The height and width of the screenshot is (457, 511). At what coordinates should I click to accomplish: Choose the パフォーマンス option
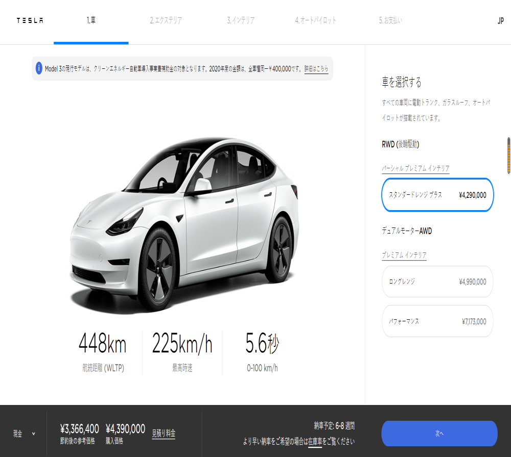438,321
